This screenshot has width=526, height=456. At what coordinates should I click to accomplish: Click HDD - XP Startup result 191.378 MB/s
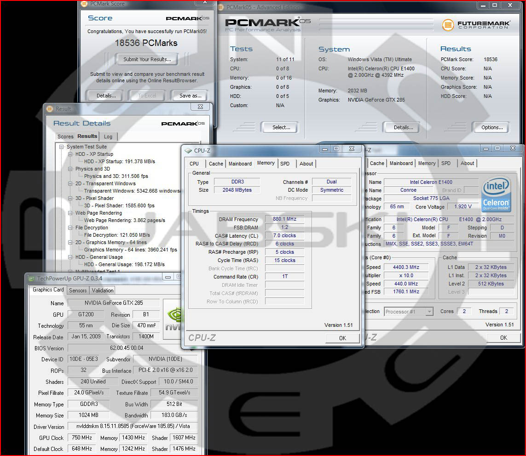[x=120, y=161]
